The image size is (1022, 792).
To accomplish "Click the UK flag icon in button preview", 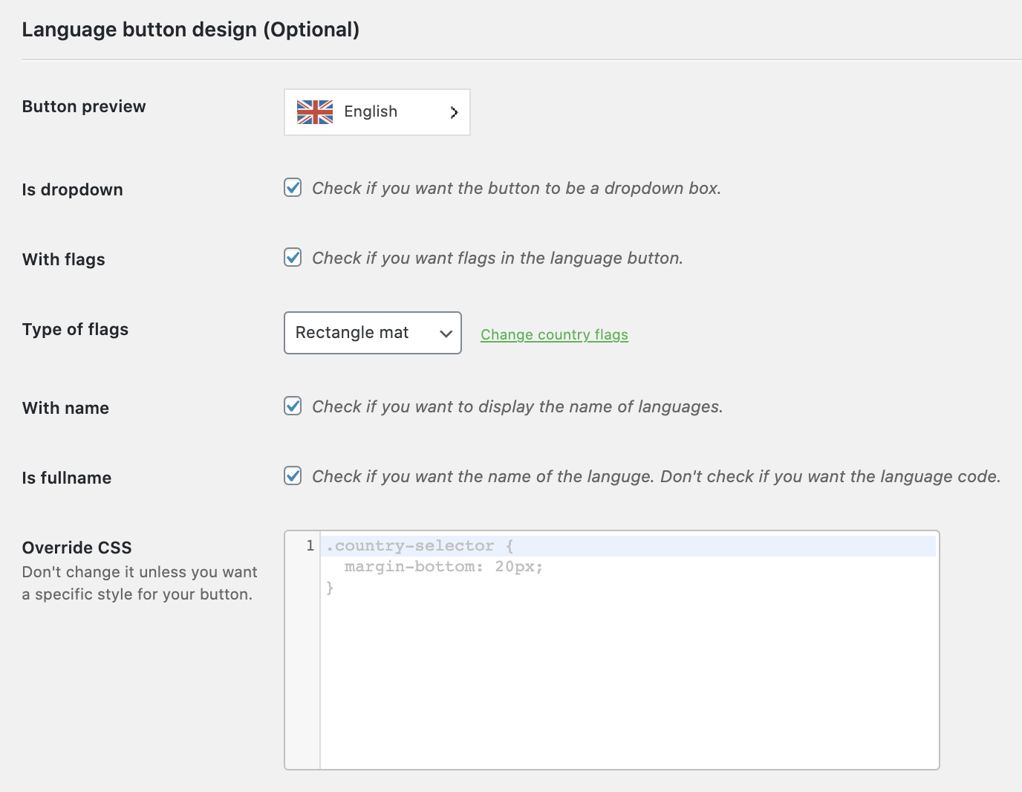I will 315,112.
